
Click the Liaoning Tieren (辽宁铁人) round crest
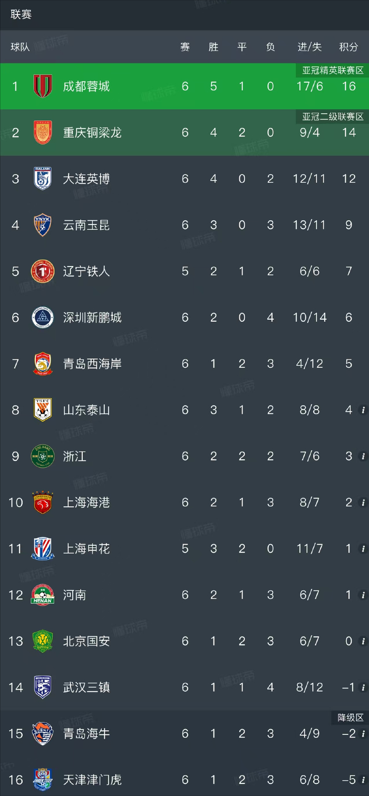click(43, 271)
